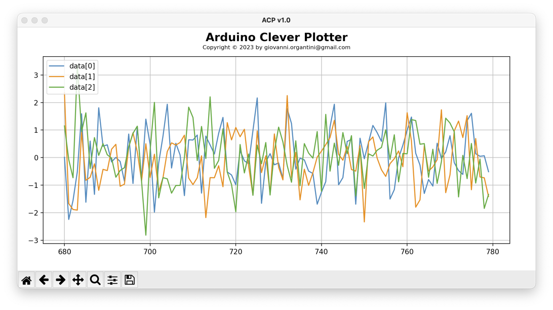The height and width of the screenshot is (310, 553).
Task: Click x-axis tick label 700
Action: 150,252
